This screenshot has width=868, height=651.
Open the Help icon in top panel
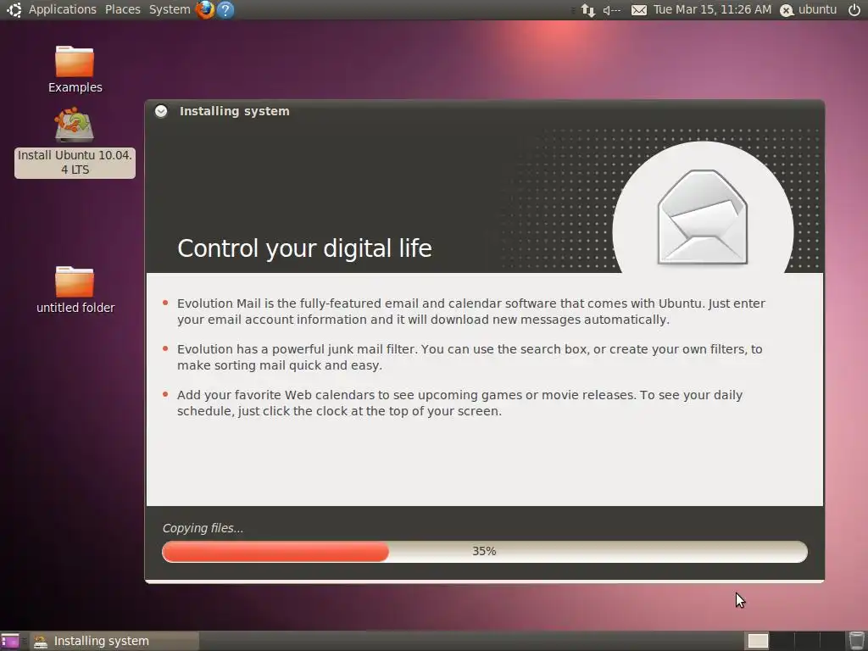(x=225, y=9)
